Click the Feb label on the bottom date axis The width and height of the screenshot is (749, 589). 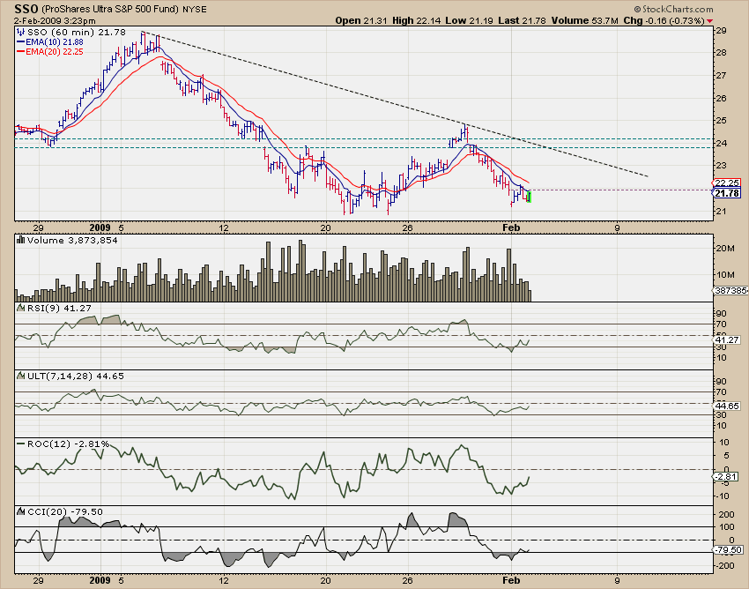pos(511,580)
